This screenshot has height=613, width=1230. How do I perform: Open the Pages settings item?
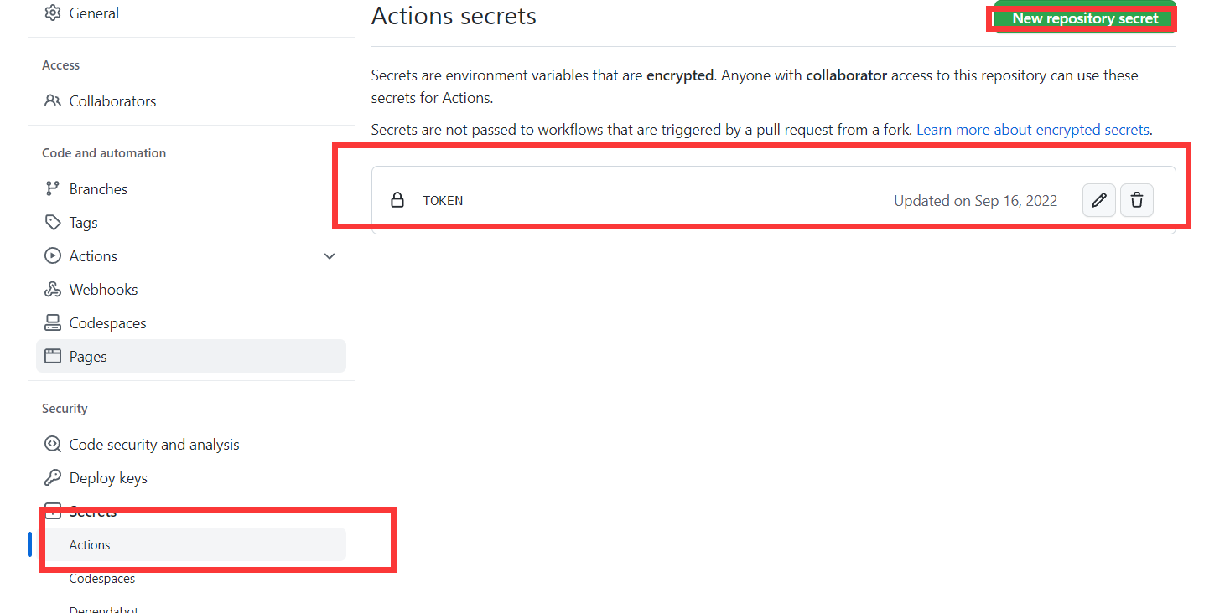tap(88, 357)
